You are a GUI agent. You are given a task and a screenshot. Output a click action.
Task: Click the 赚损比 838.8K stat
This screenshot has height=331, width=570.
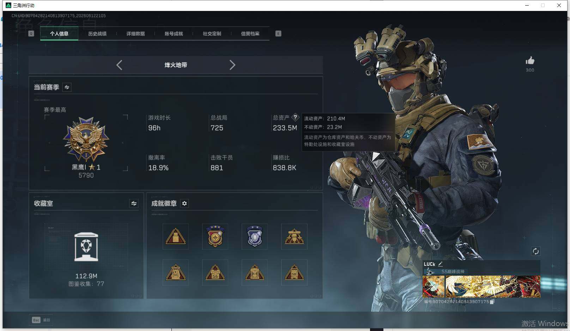(284, 163)
